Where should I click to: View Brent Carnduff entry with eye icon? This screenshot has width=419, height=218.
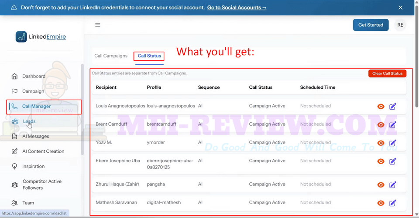pyautogui.click(x=381, y=125)
